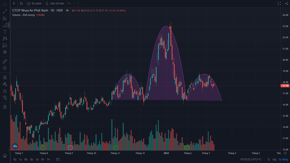Screen dimensions: 290x163
Task: Click the So sánh compare button
Action: 34,4
